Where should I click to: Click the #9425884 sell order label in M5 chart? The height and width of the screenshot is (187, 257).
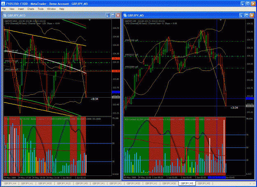132,67
